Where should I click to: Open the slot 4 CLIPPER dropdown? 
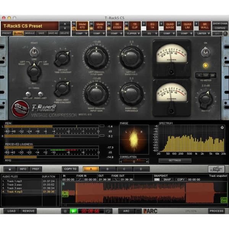pos(132,34)
